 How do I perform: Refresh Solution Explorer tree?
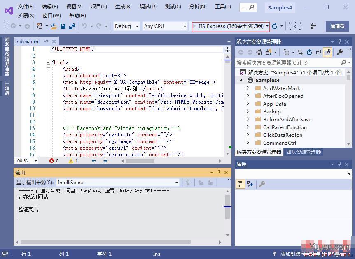309,53
